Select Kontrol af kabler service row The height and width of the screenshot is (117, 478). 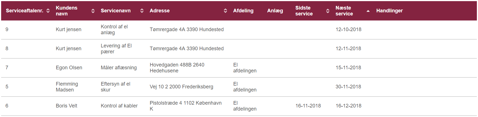click(x=119, y=106)
